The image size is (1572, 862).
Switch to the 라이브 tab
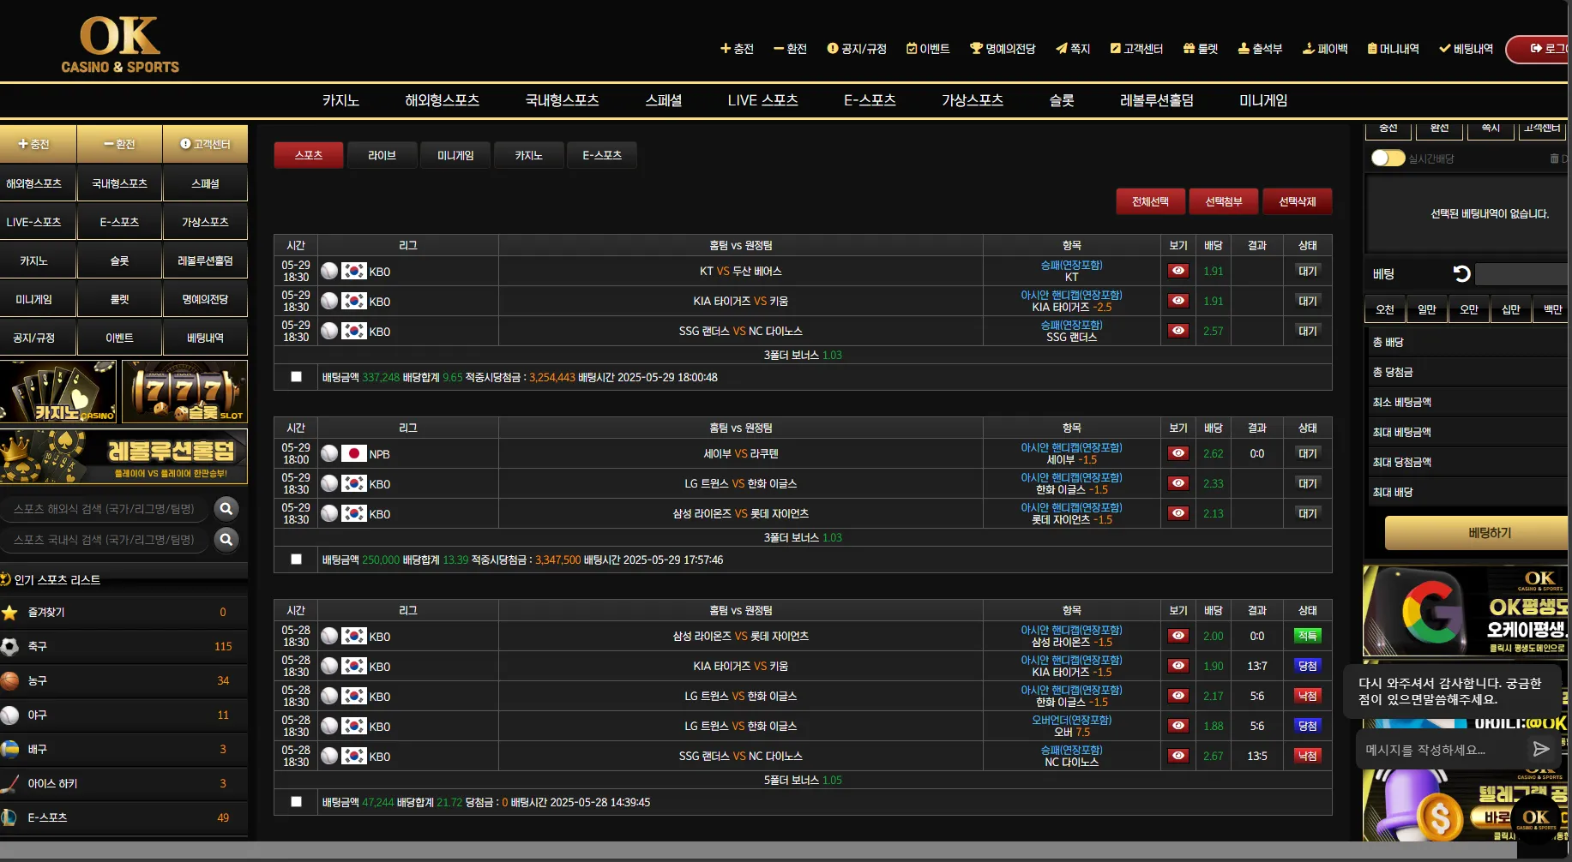(x=382, y=155)
